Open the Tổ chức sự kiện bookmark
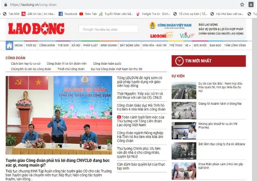The height and width of the screenshot is (181, 257). [x=190, y=14]
